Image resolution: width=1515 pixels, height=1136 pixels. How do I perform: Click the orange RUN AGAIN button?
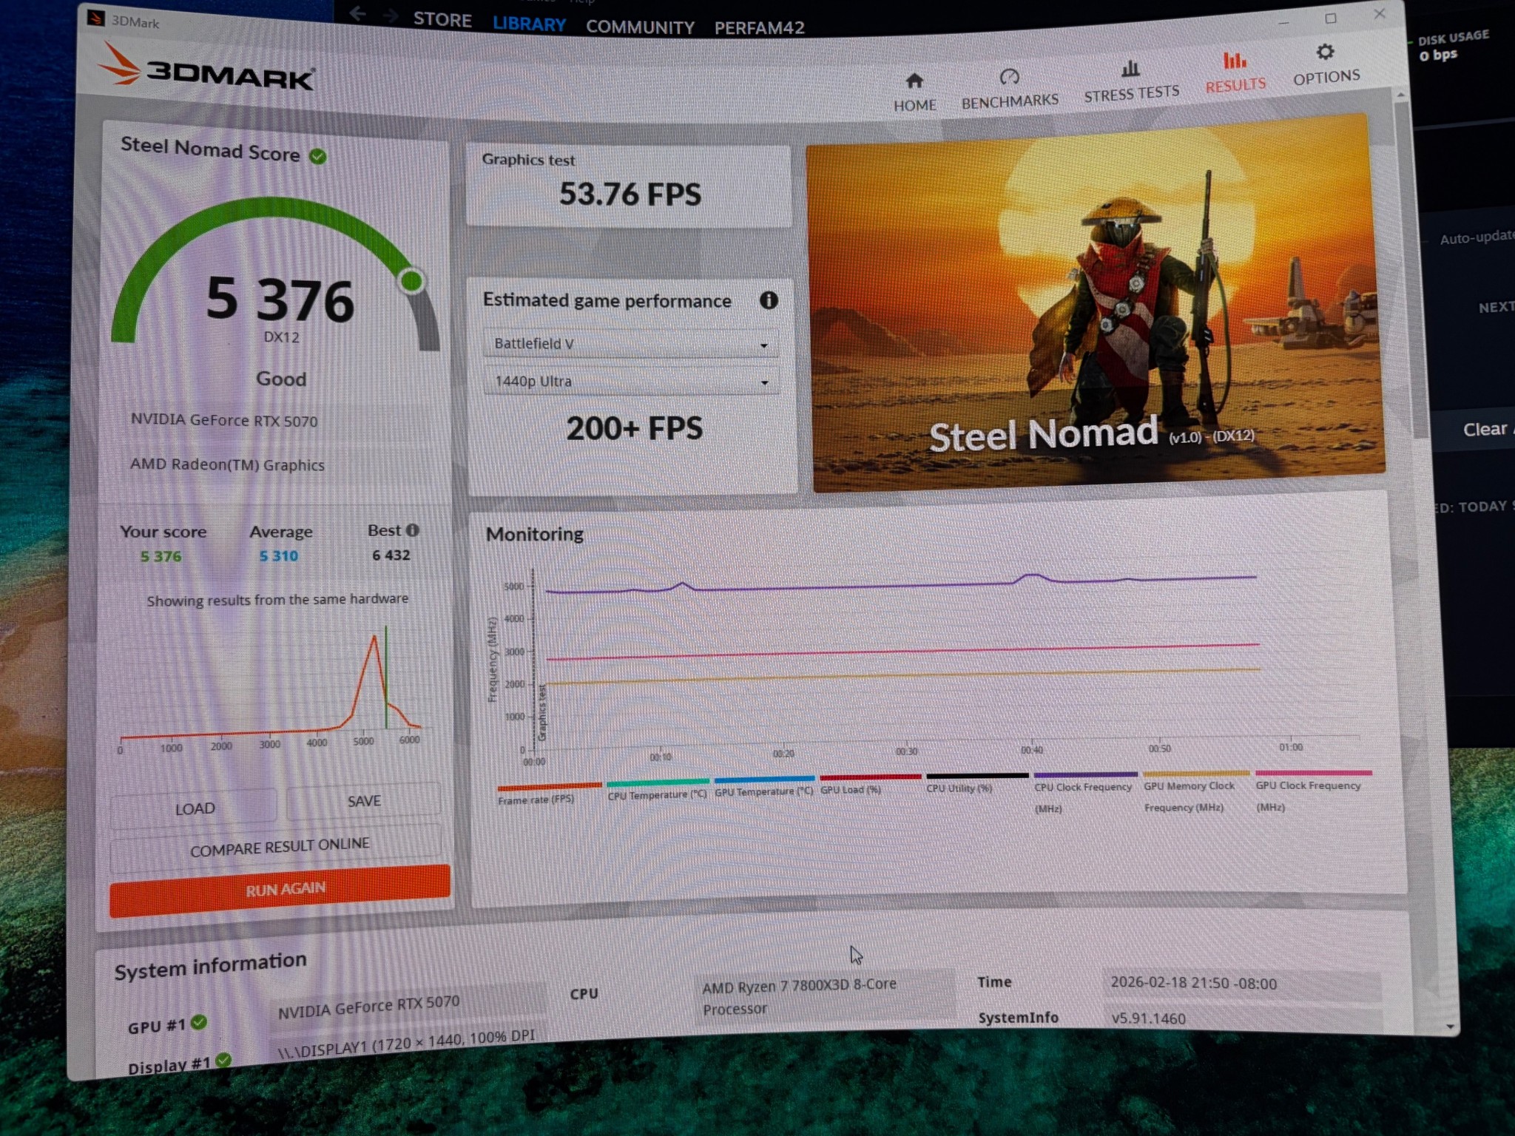280,890
